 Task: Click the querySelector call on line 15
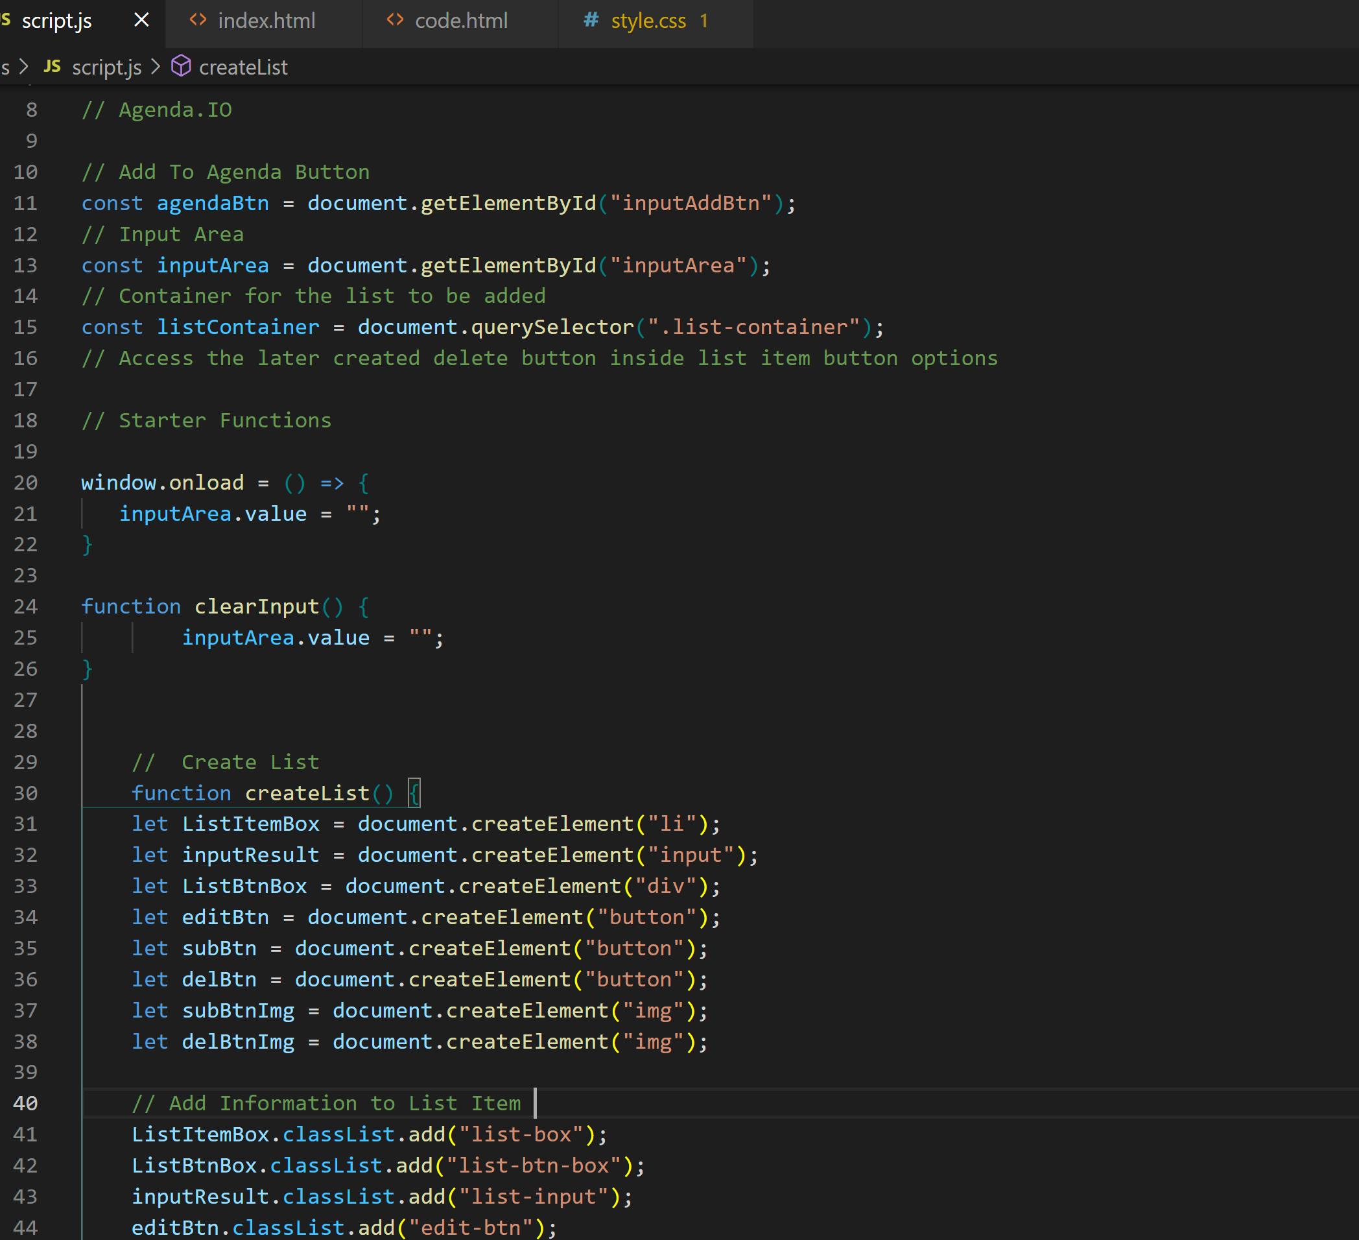pyautogui.click(x=552, y=327)
